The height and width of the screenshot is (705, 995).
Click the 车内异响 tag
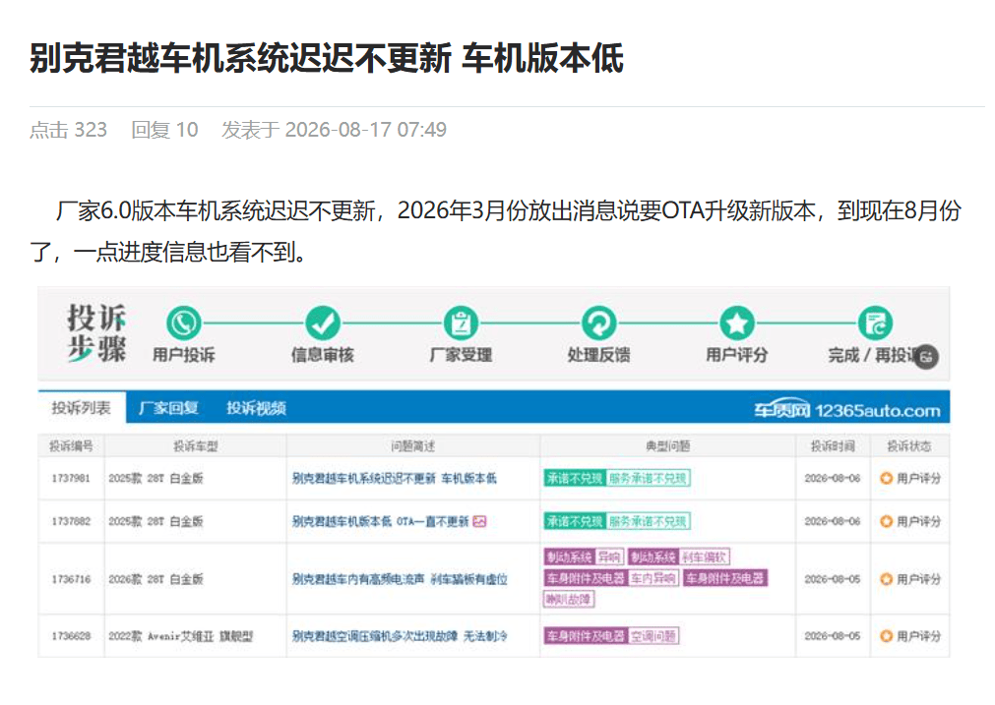click(653, 578)
